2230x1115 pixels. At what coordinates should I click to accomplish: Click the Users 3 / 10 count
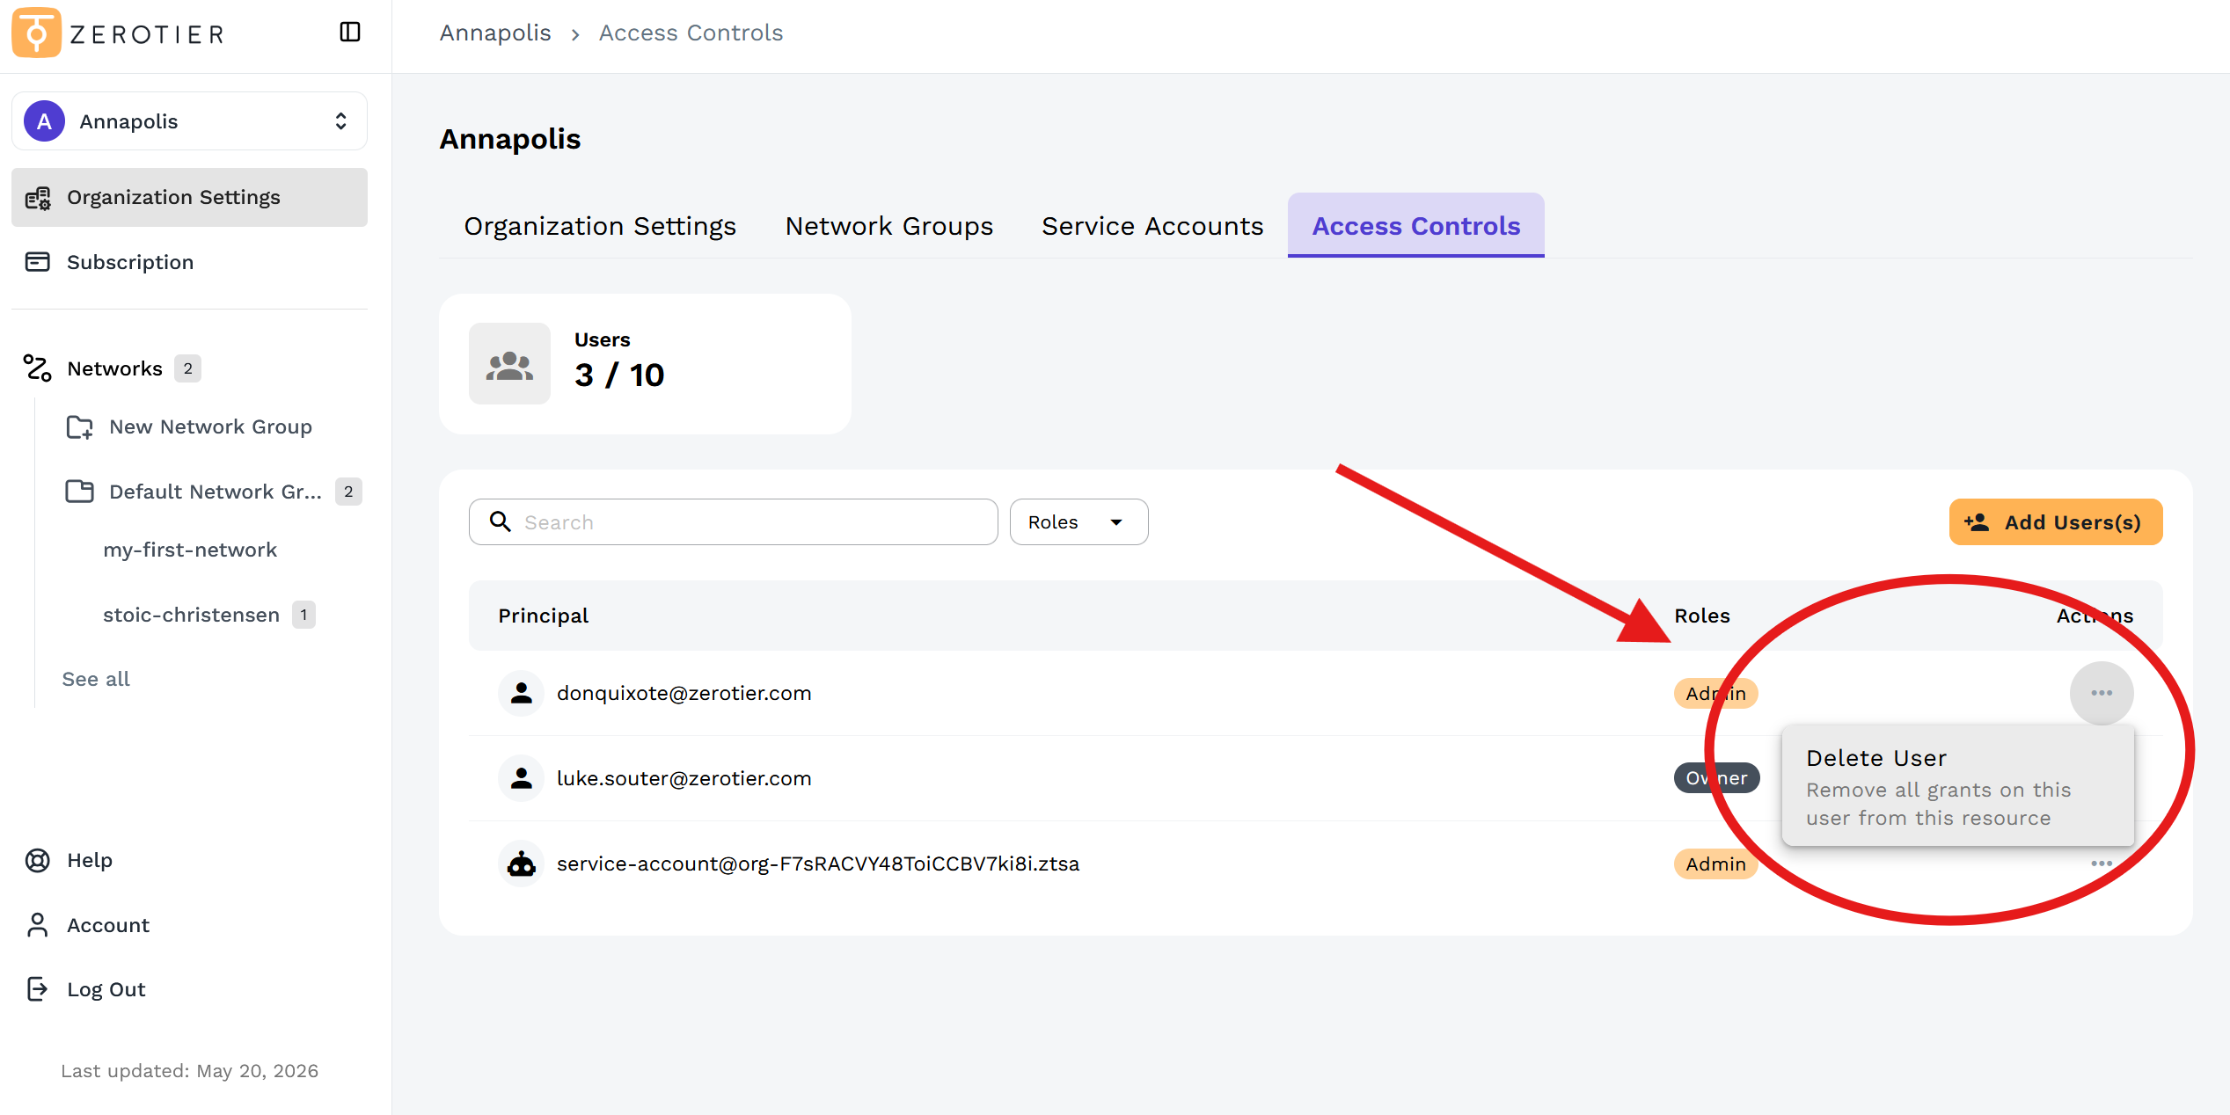click(619, 375)
